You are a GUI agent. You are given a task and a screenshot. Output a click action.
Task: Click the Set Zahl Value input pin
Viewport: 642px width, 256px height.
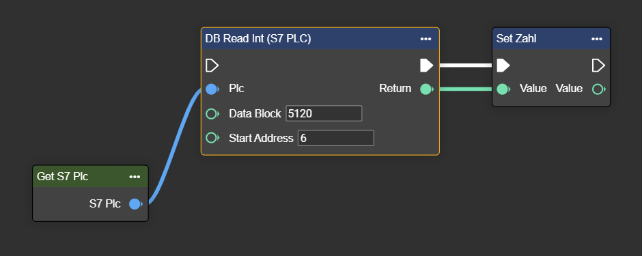(503, 89)
